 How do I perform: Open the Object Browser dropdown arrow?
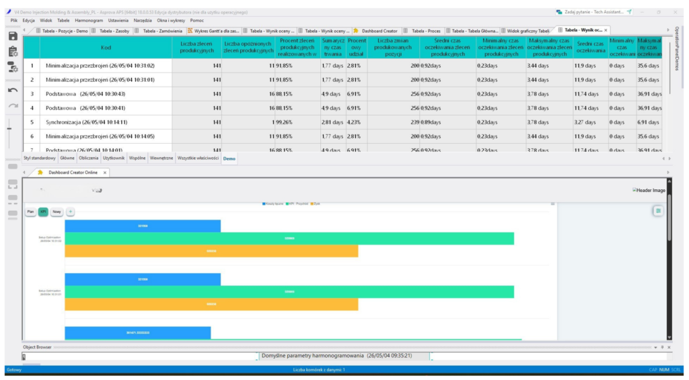[655, 347]
